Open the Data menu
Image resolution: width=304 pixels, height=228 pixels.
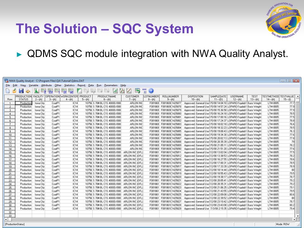[91, 85]
